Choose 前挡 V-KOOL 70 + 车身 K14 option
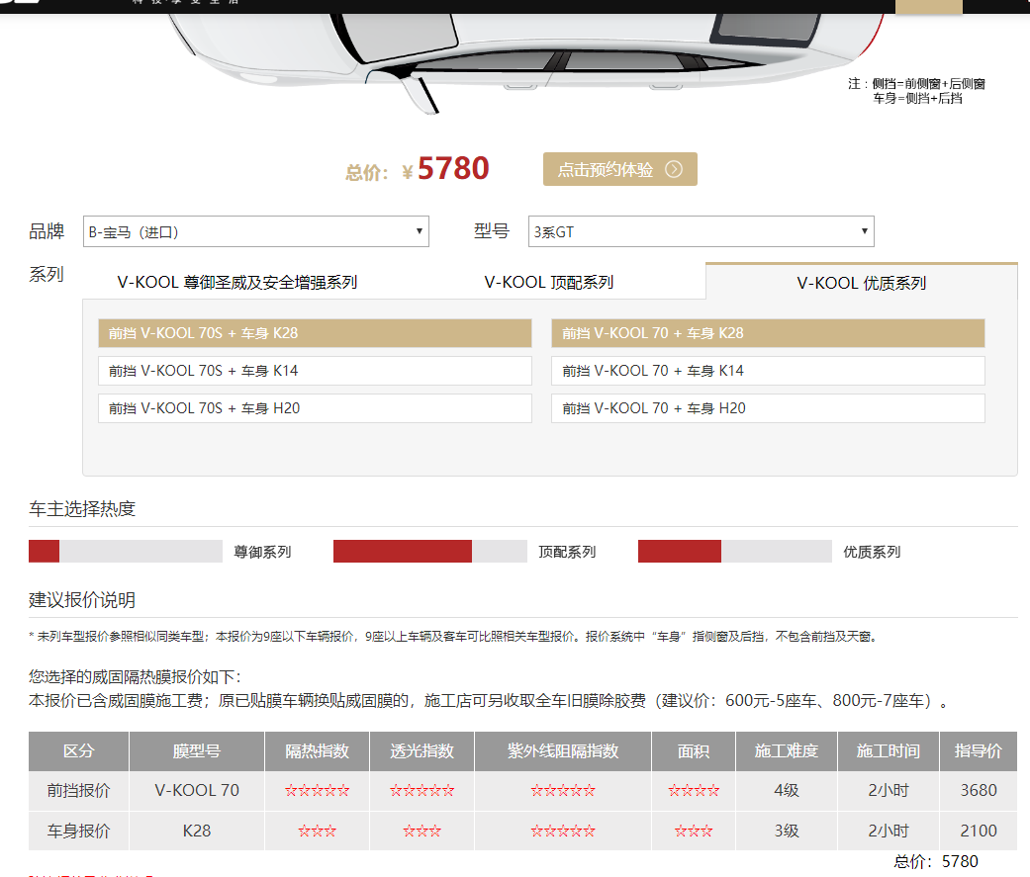The height and width of the screenshot is (877, 1030). click(x=768, y=371)
